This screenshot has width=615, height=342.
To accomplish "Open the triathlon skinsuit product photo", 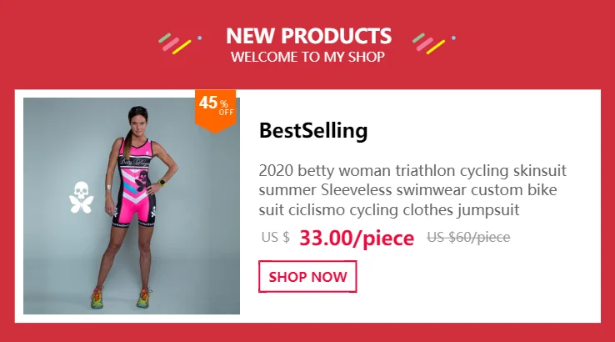I will pyautogui.click(x=132, y=206).
